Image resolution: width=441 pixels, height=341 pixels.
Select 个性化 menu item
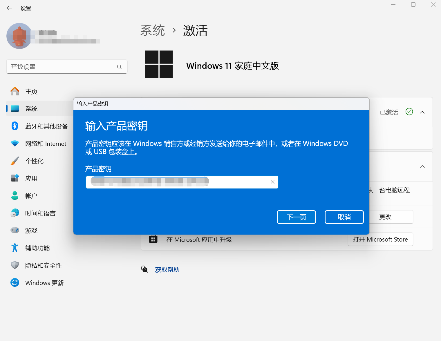[34, 161]
